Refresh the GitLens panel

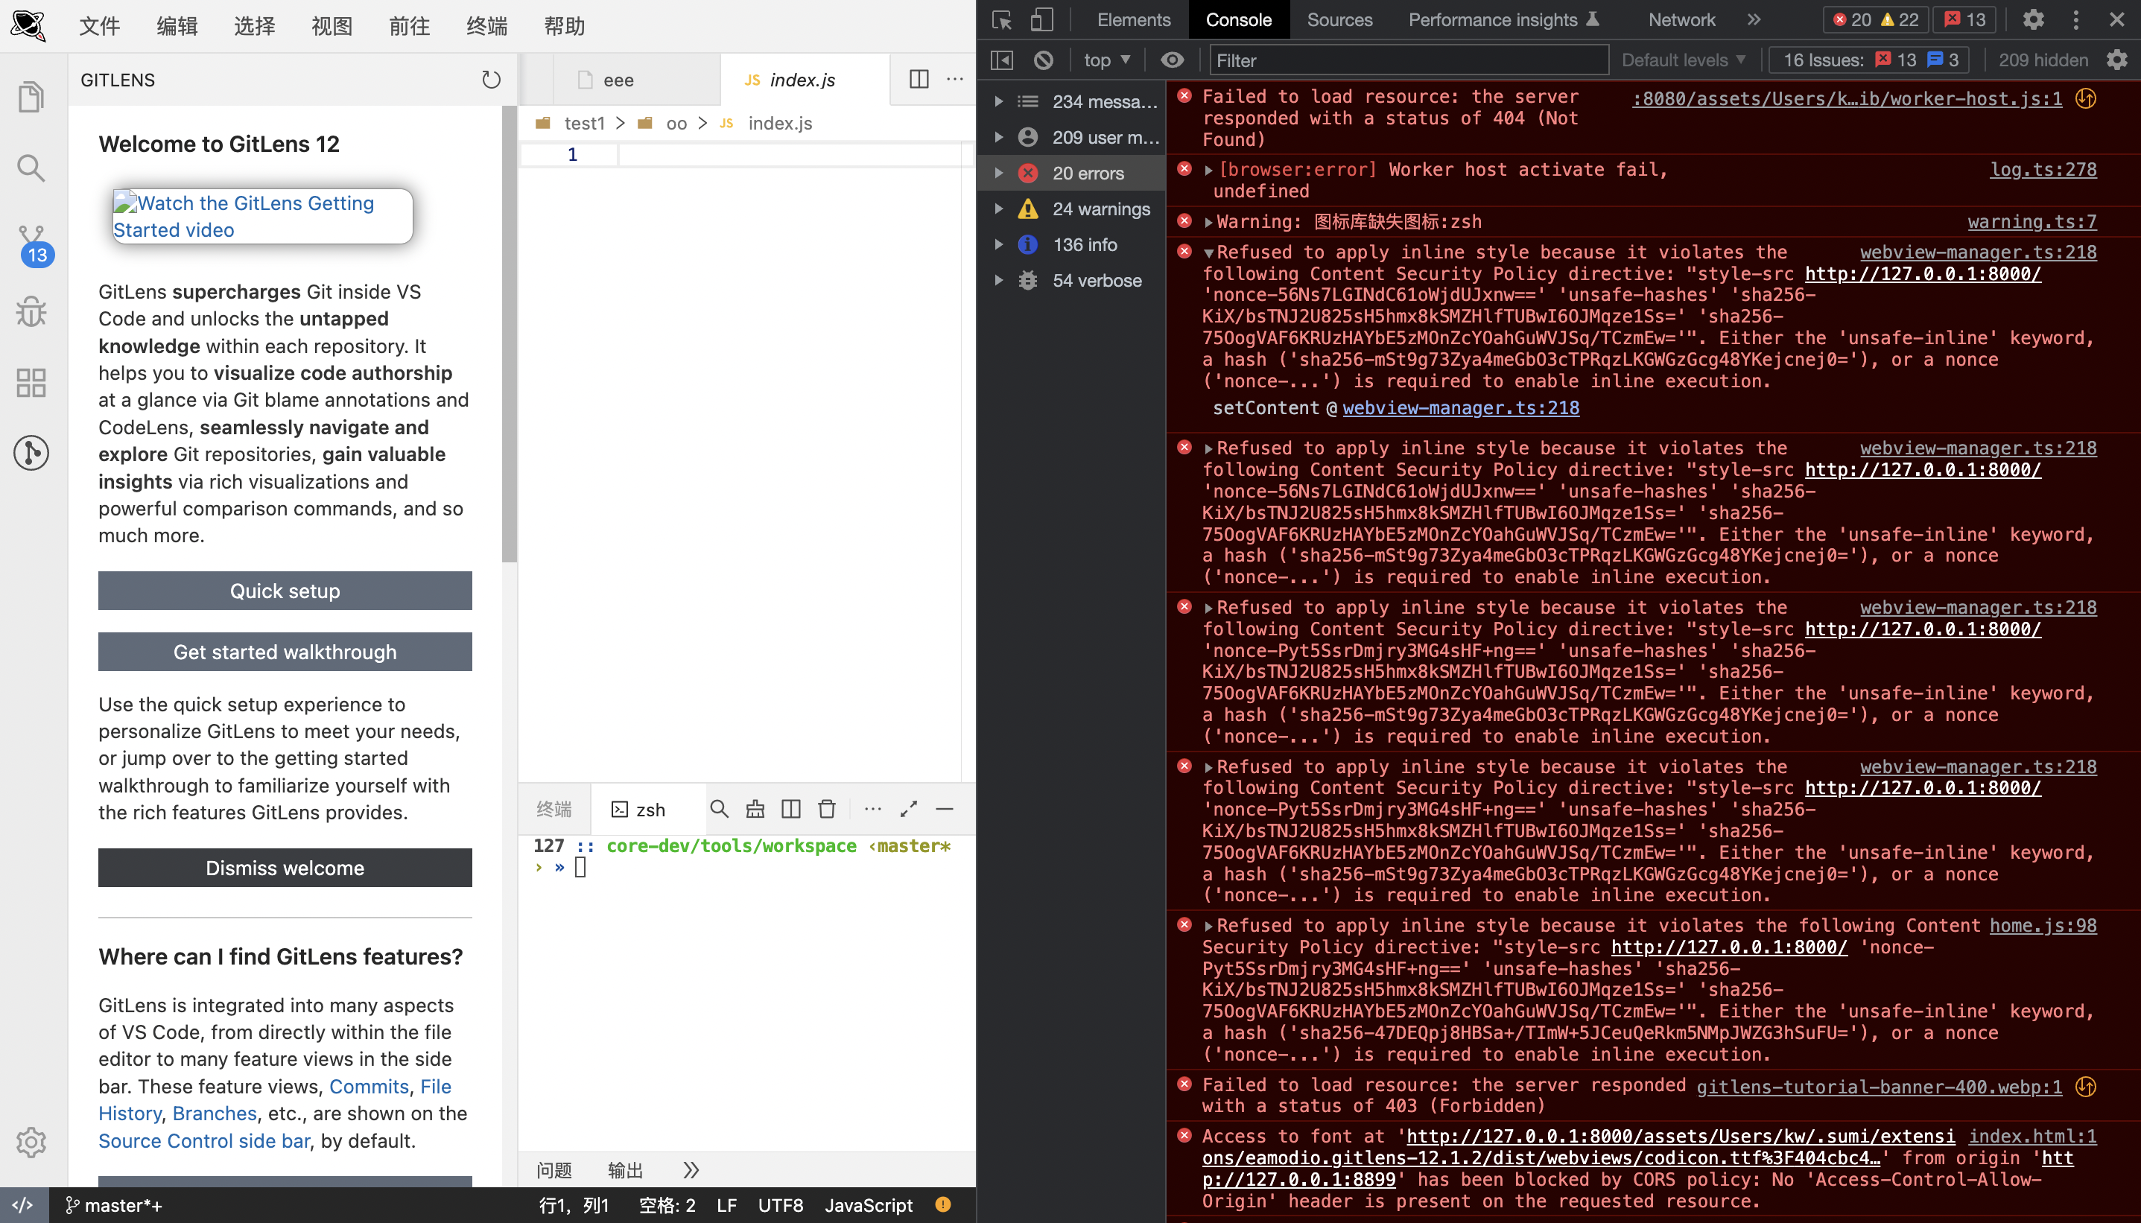(x=492, y=80)
